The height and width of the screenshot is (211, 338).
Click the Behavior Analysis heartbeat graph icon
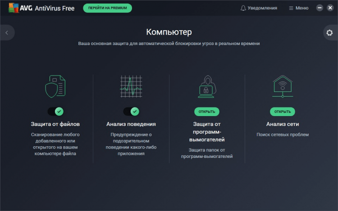(x=131, y=86)
